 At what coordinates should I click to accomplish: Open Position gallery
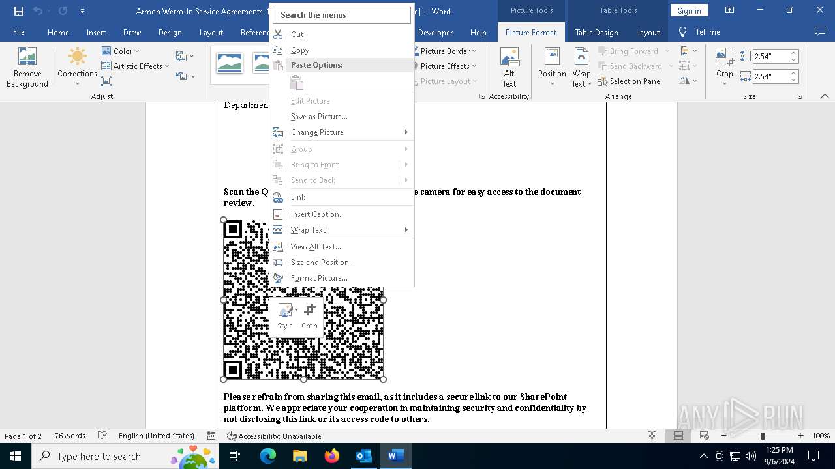(552, 67)
